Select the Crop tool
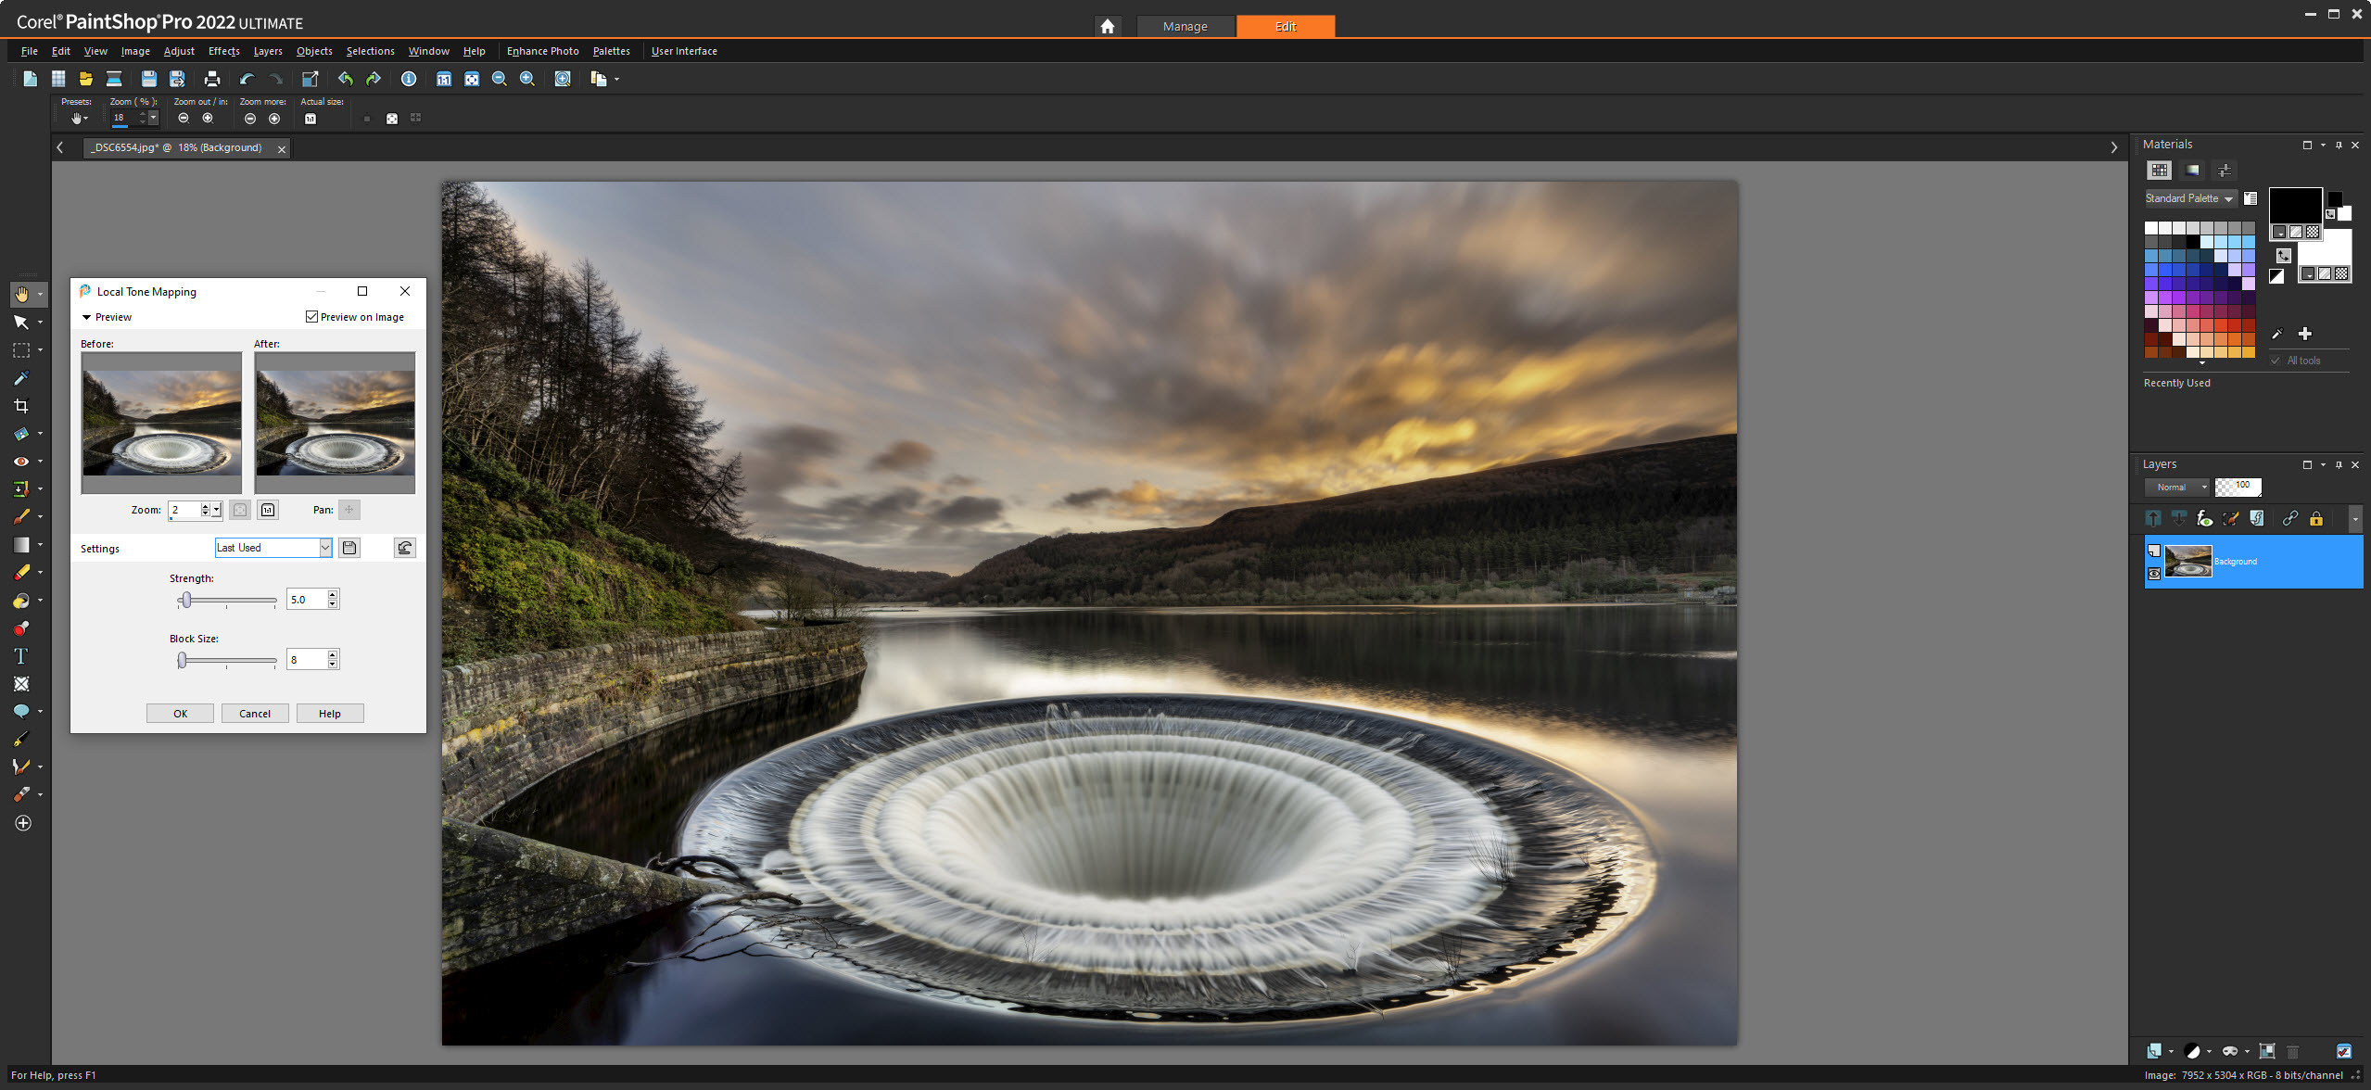 (x=22, y=405)
